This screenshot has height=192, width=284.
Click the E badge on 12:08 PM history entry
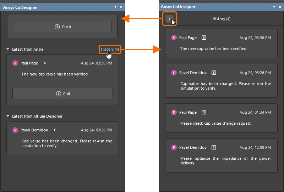click(x=214, y=147)
